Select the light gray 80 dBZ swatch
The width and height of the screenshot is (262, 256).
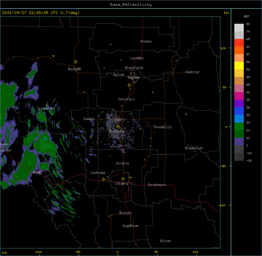239,27
